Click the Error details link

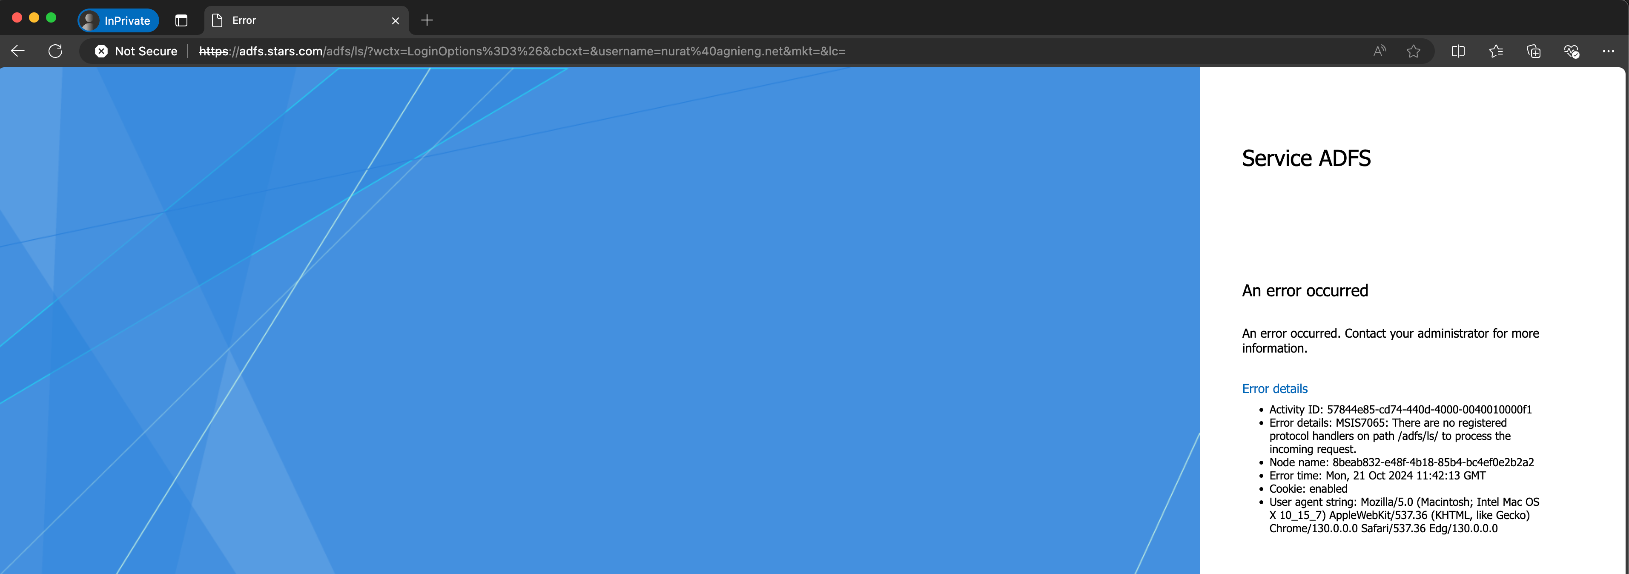[1274, 389]
